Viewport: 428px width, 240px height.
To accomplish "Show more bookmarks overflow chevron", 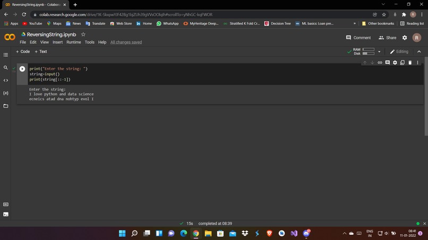I will click(355, 23).
